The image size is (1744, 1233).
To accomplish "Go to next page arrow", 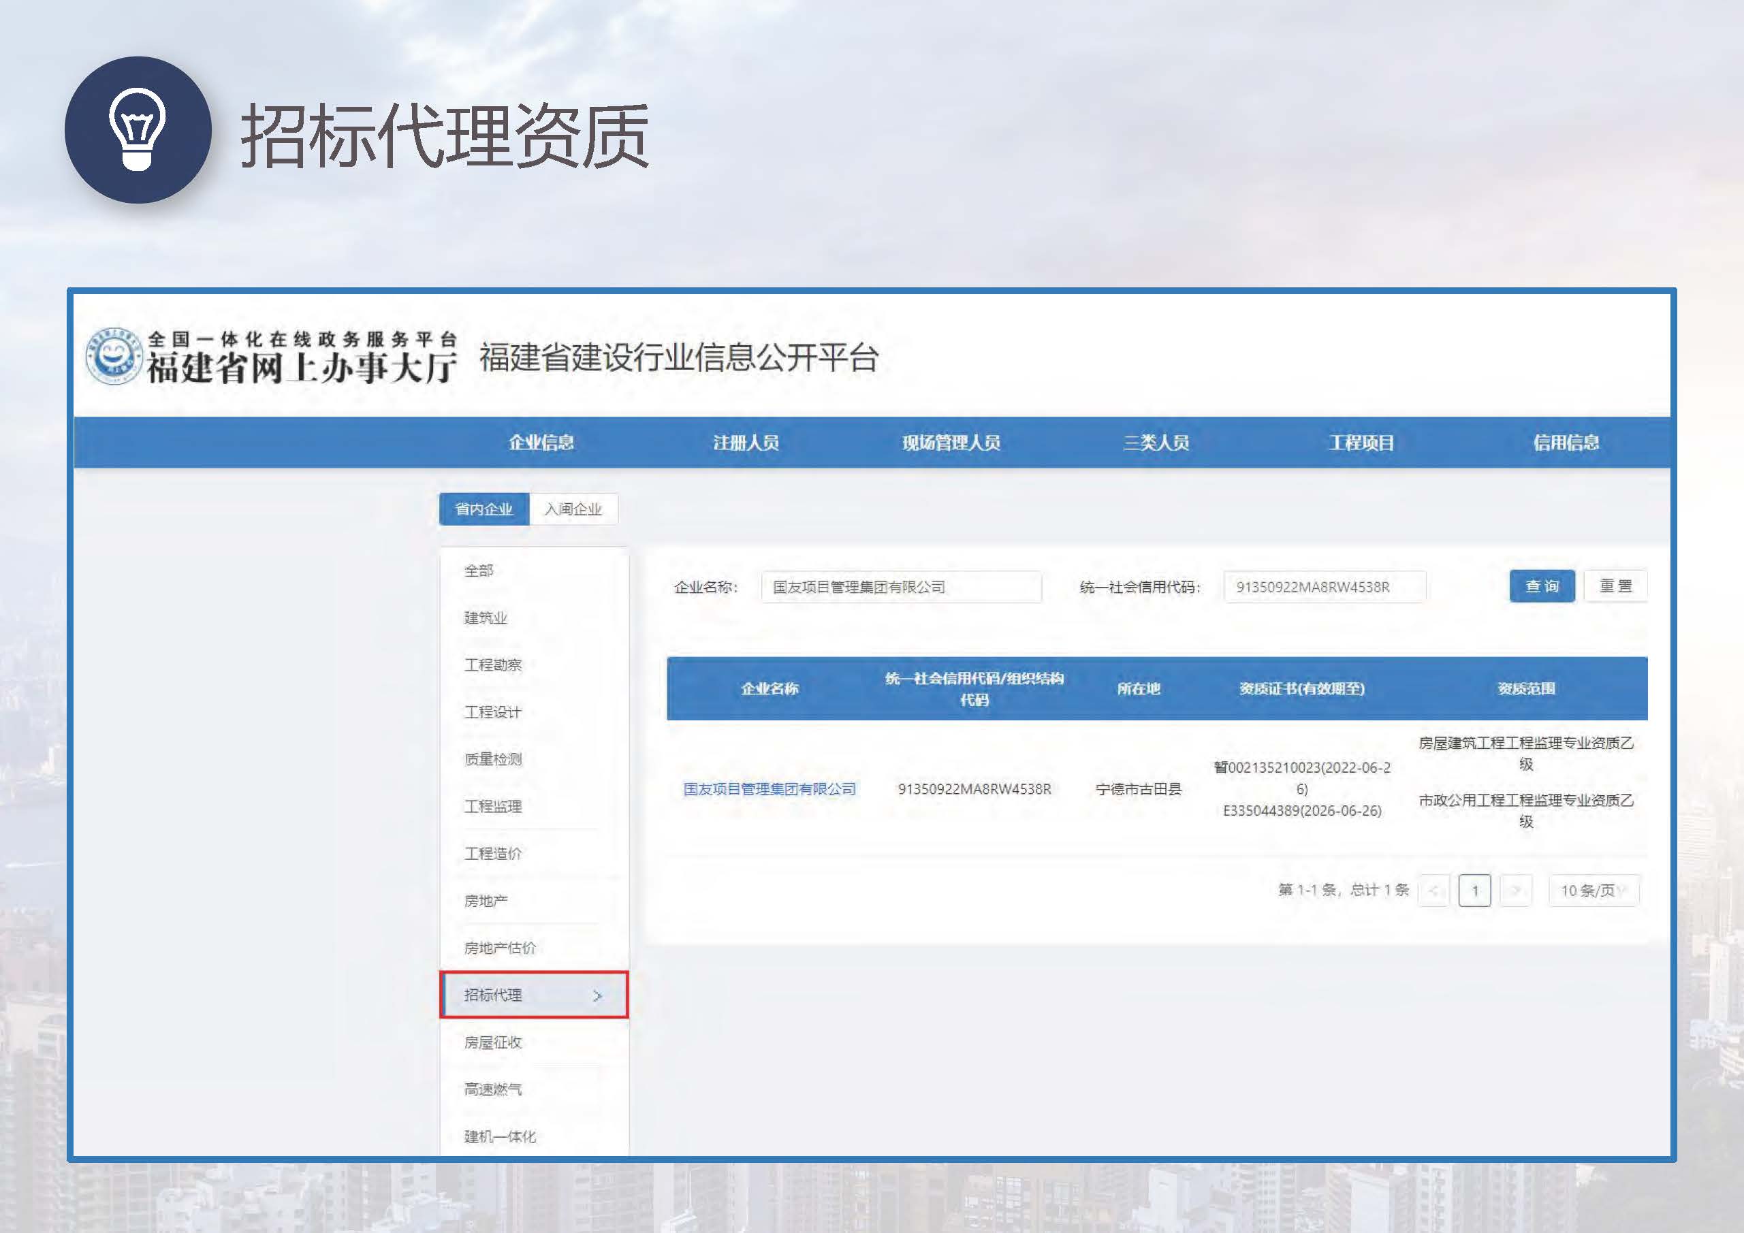I will pos(1515,890).
